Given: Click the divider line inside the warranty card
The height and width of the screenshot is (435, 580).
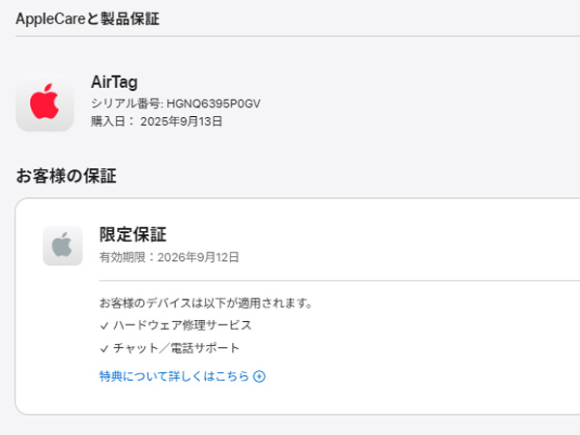Looking at the screenshot, I should pos(338,280).
